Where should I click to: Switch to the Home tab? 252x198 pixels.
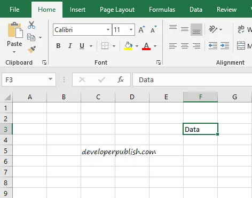(47, 10)
